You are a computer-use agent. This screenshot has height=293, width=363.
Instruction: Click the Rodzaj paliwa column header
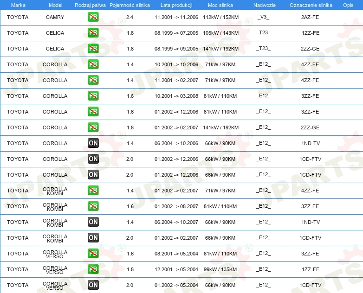tap(90, 5)
